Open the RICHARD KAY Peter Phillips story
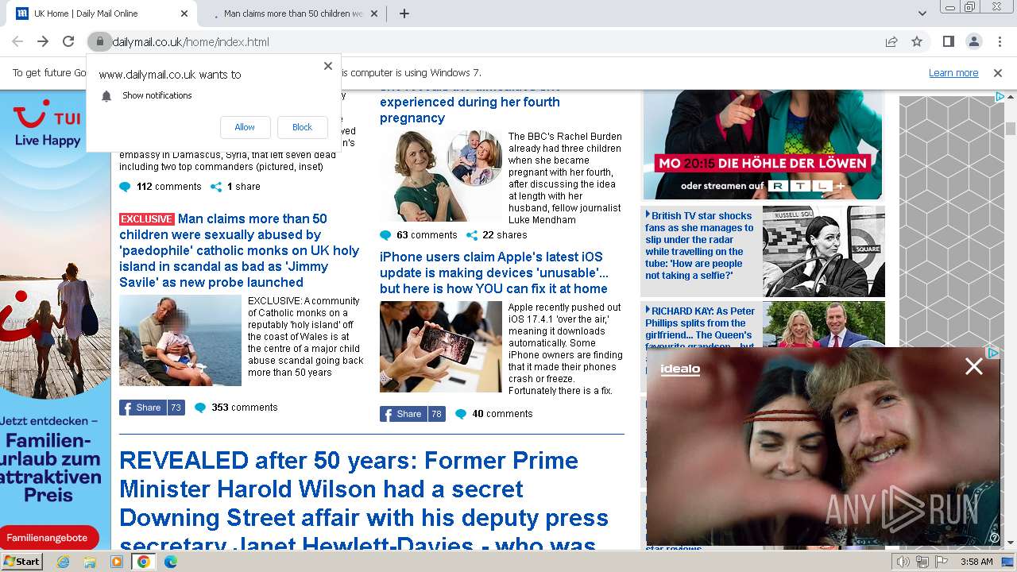Screen dimensions: 1017x572 pos(700,327)
